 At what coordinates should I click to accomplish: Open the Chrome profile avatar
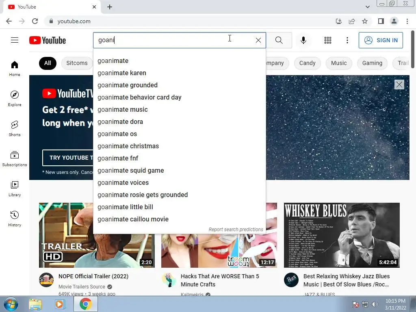394,21
